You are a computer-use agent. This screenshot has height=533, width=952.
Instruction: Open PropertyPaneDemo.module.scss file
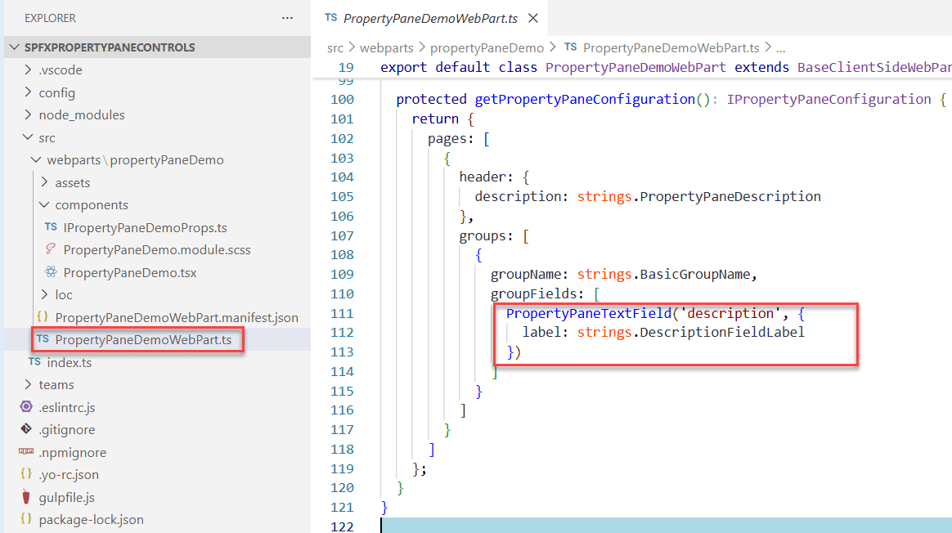157,250
